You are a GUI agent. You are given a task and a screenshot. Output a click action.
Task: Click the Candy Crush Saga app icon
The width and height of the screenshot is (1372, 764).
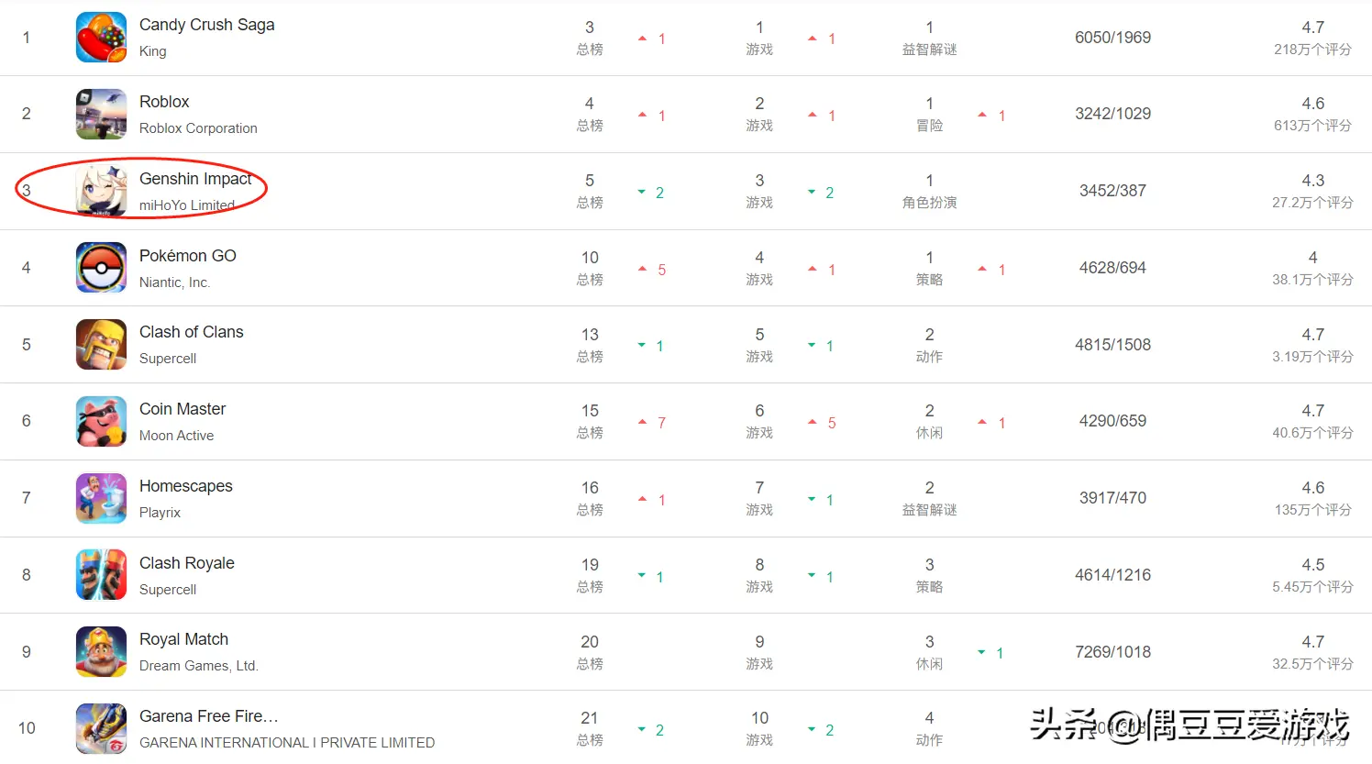(x=101, y=38)
